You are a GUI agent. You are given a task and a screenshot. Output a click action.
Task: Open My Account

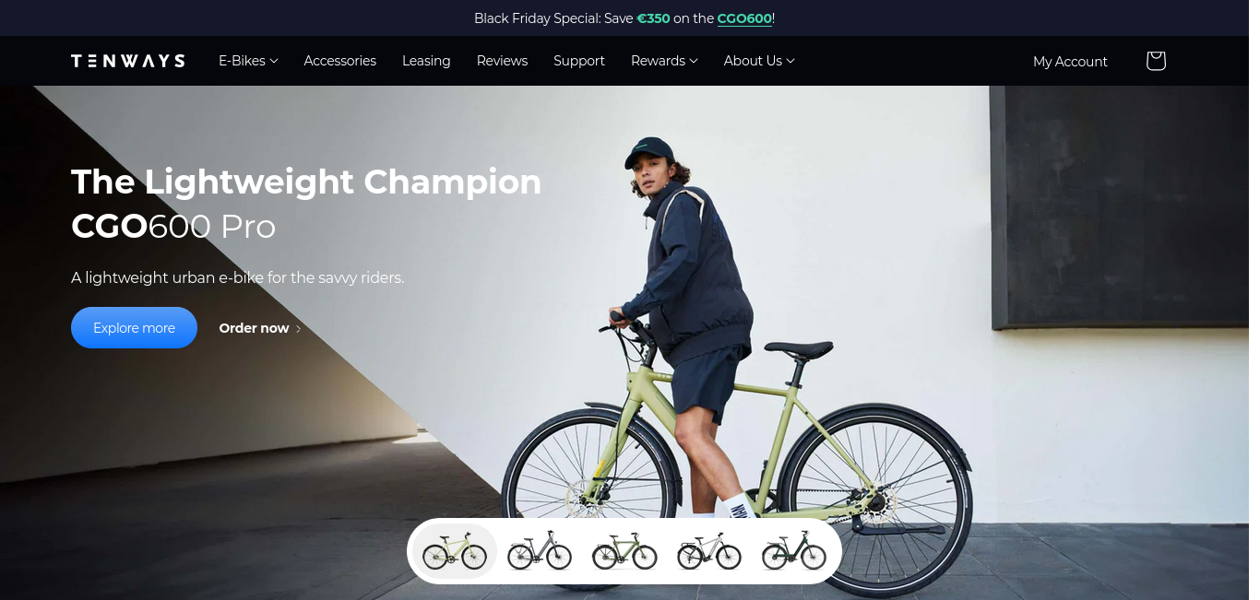point(1070,61)
